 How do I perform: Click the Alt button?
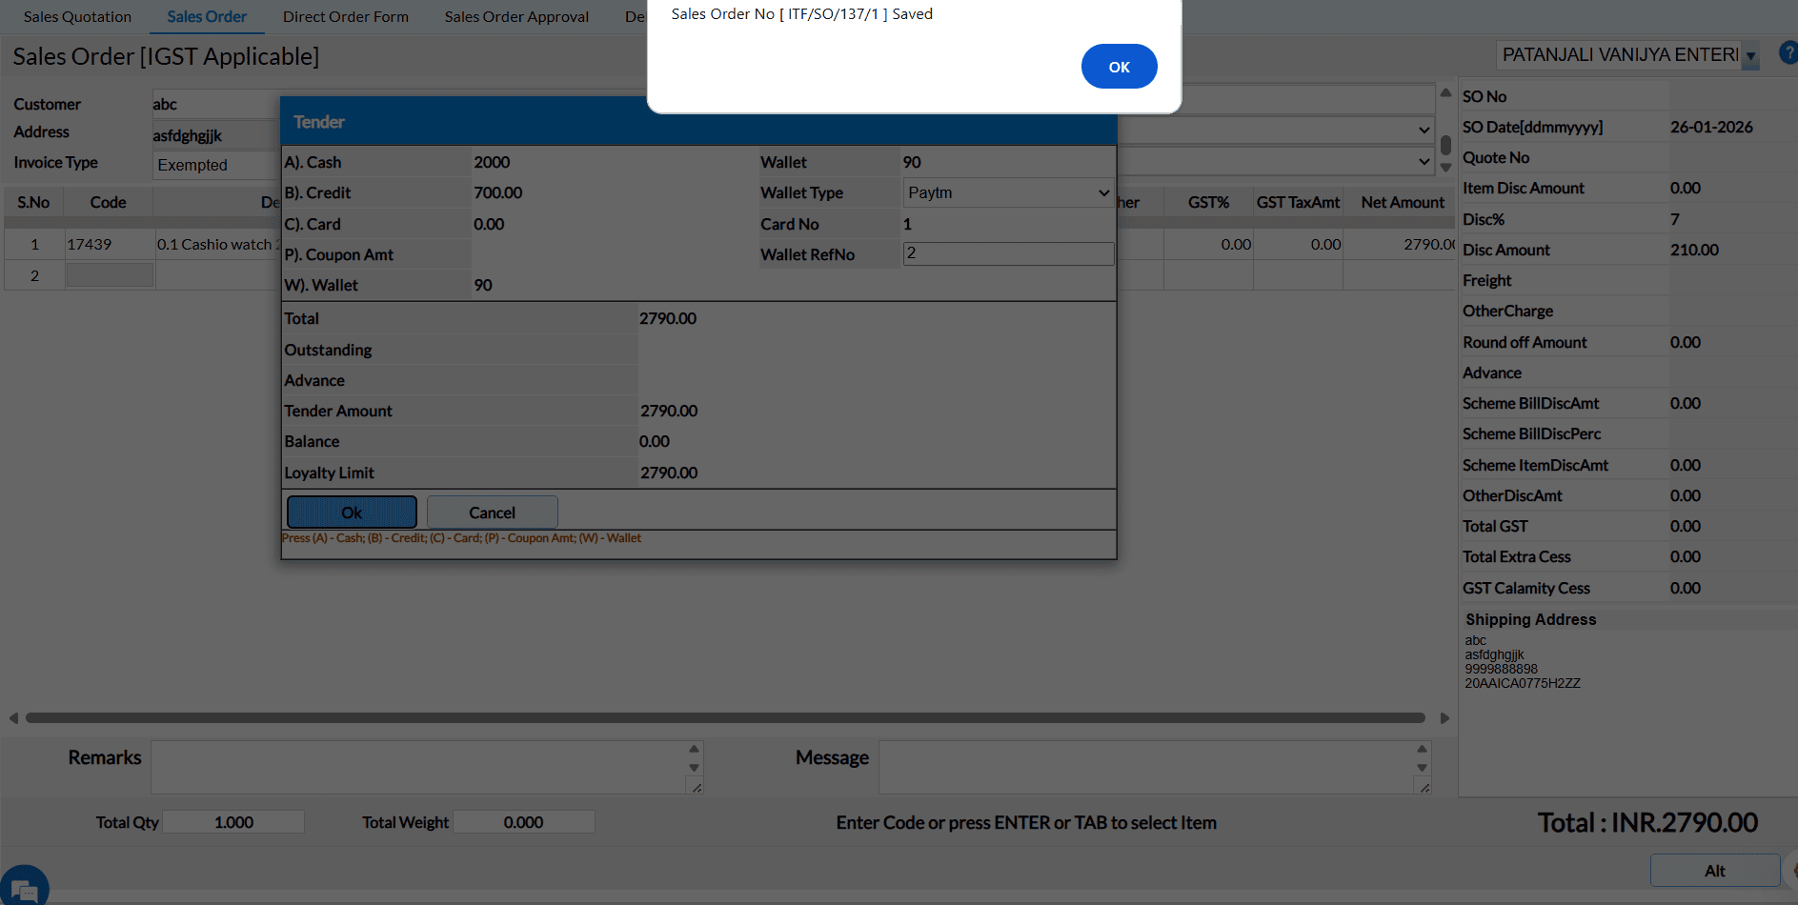pos(1715,871)
